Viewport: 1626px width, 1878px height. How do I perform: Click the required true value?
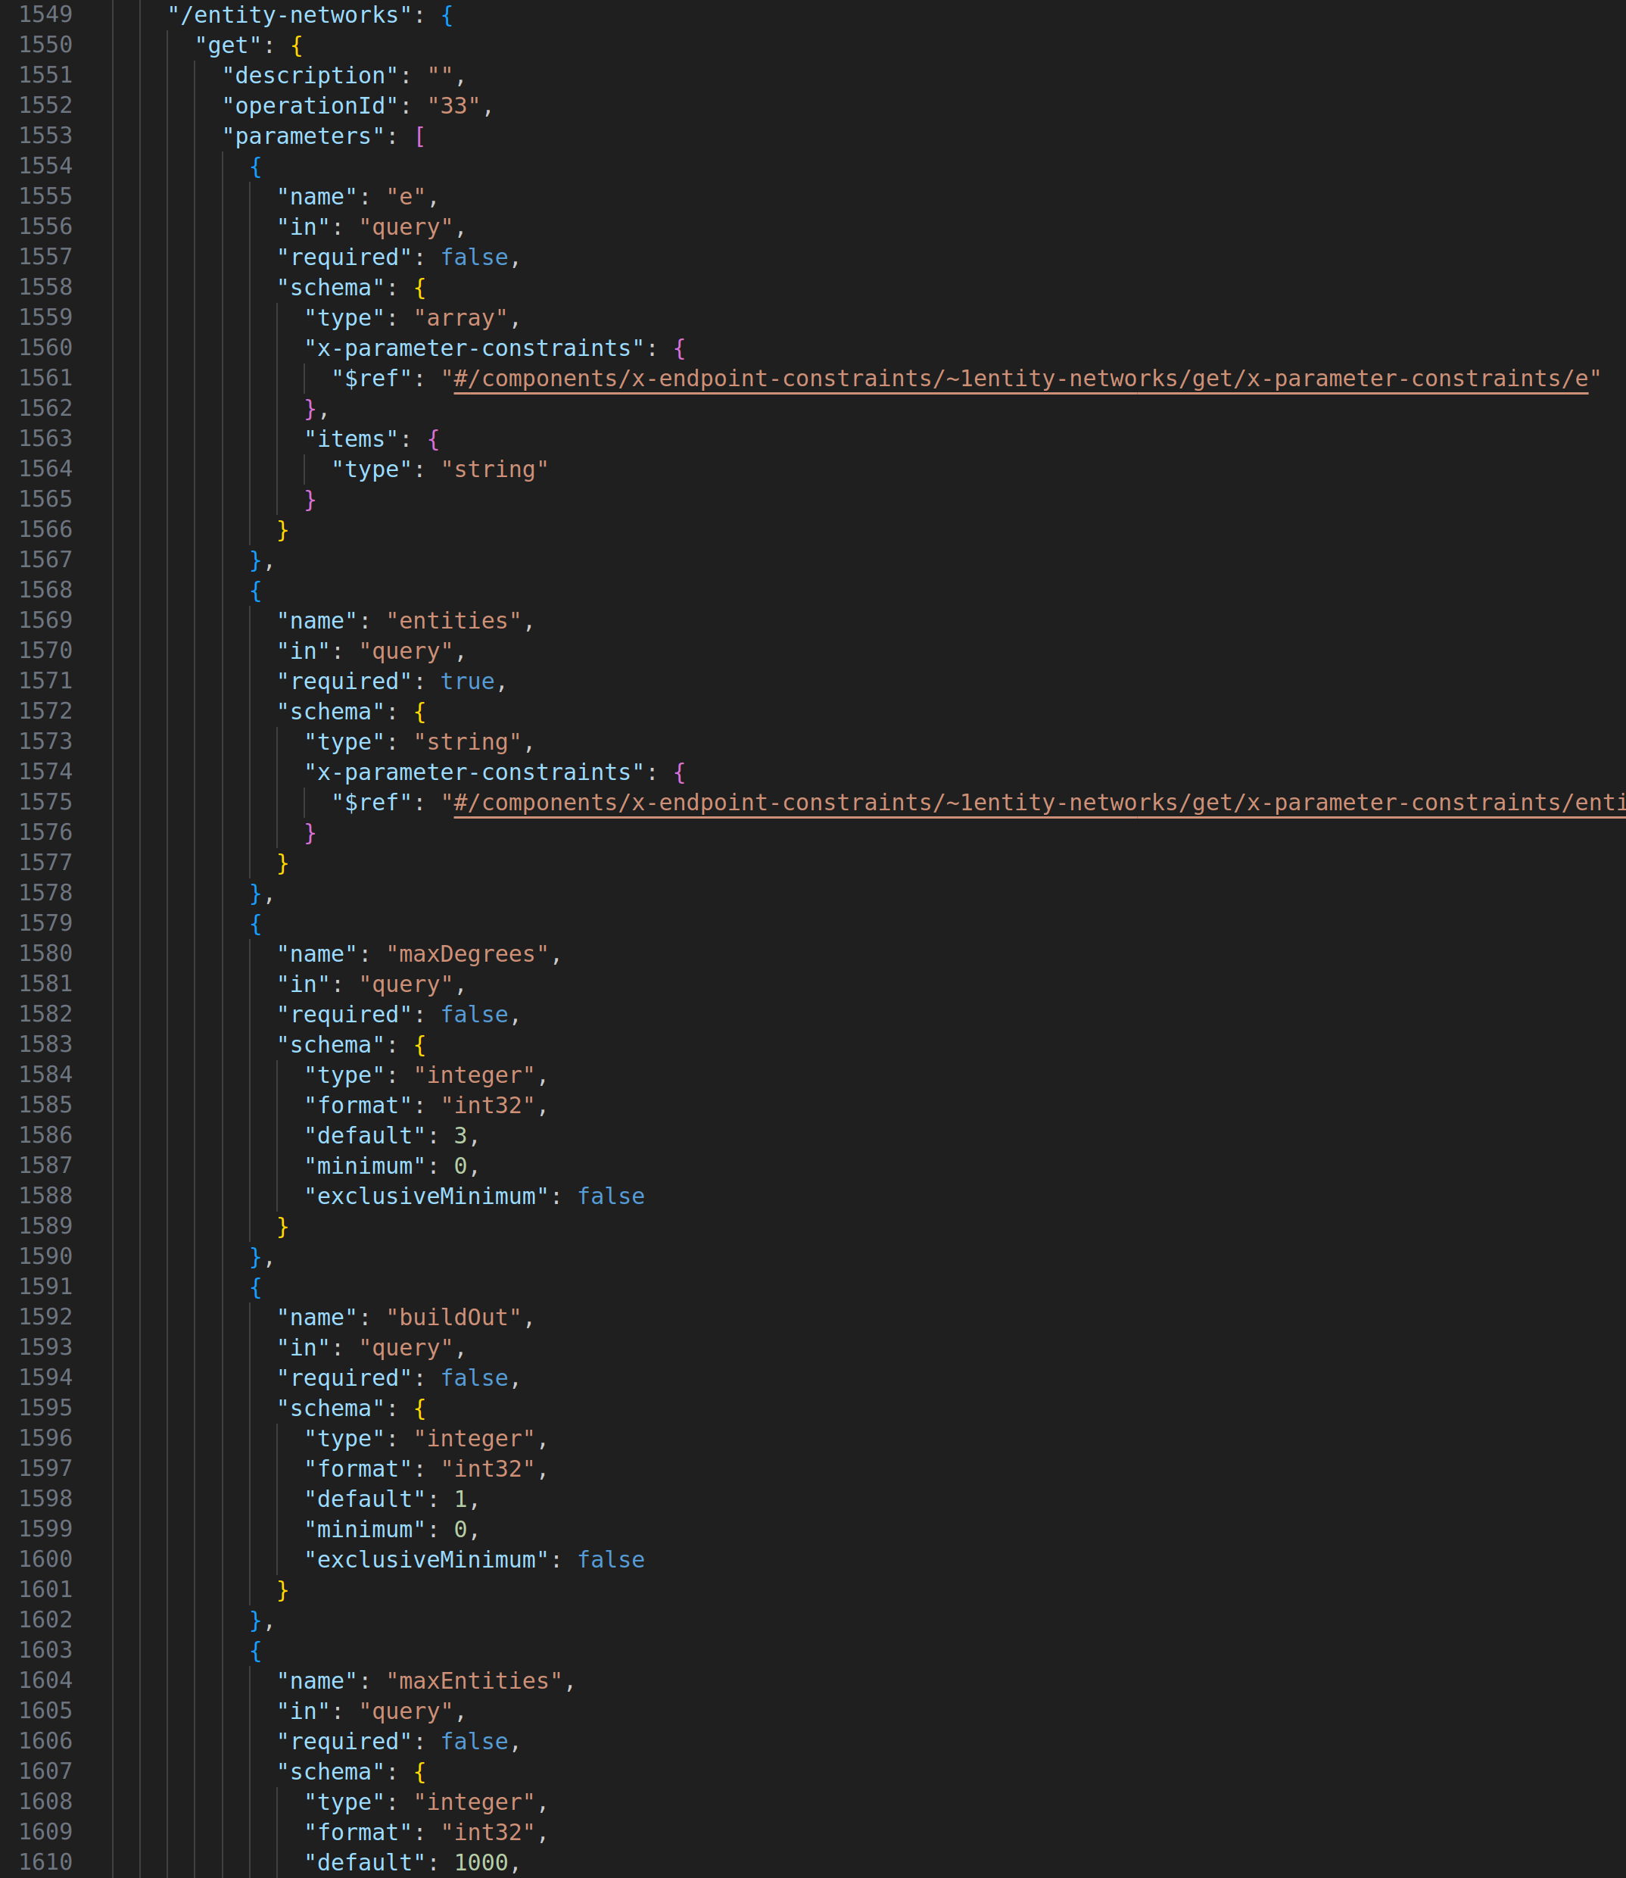[467, 682]
